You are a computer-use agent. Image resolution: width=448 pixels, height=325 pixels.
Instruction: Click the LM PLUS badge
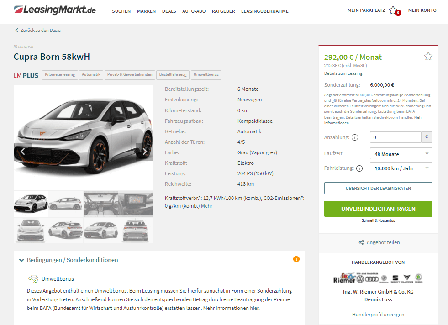click(x=26, y=75)
